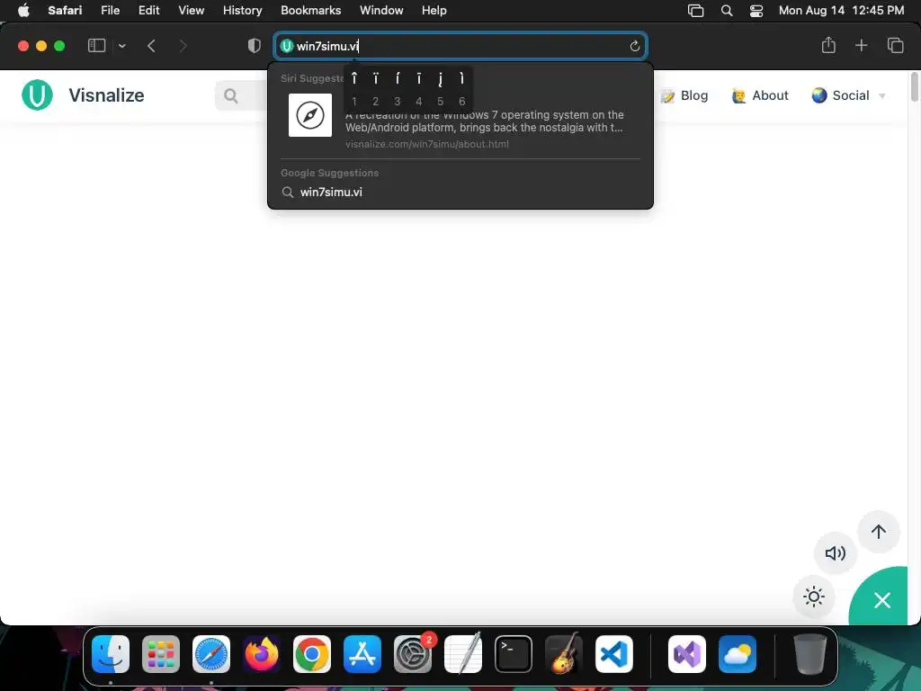Screen dimensions: 921x691
Task: Open Visual Studio Code from the Dock
Action: coord(614,654)
